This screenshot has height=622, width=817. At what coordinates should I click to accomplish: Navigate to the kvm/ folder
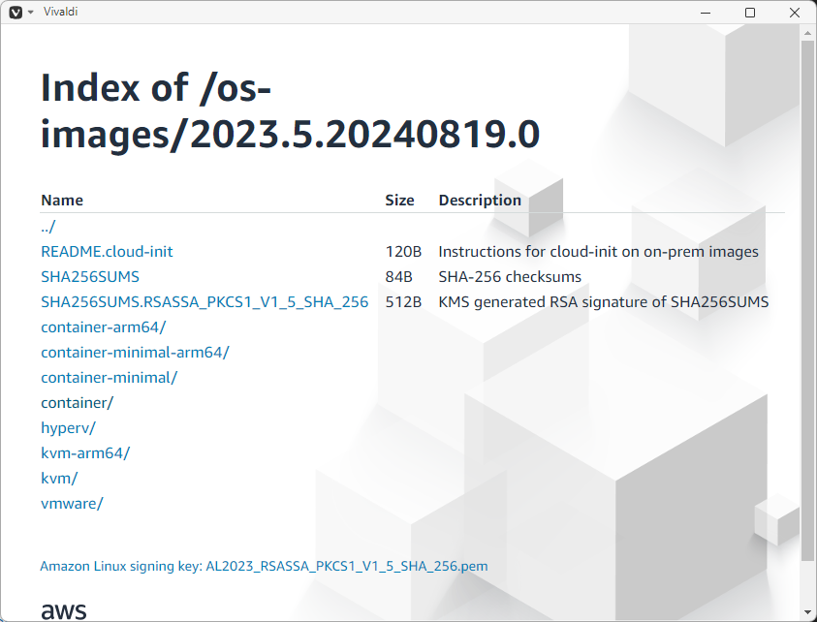click(59, 478)
